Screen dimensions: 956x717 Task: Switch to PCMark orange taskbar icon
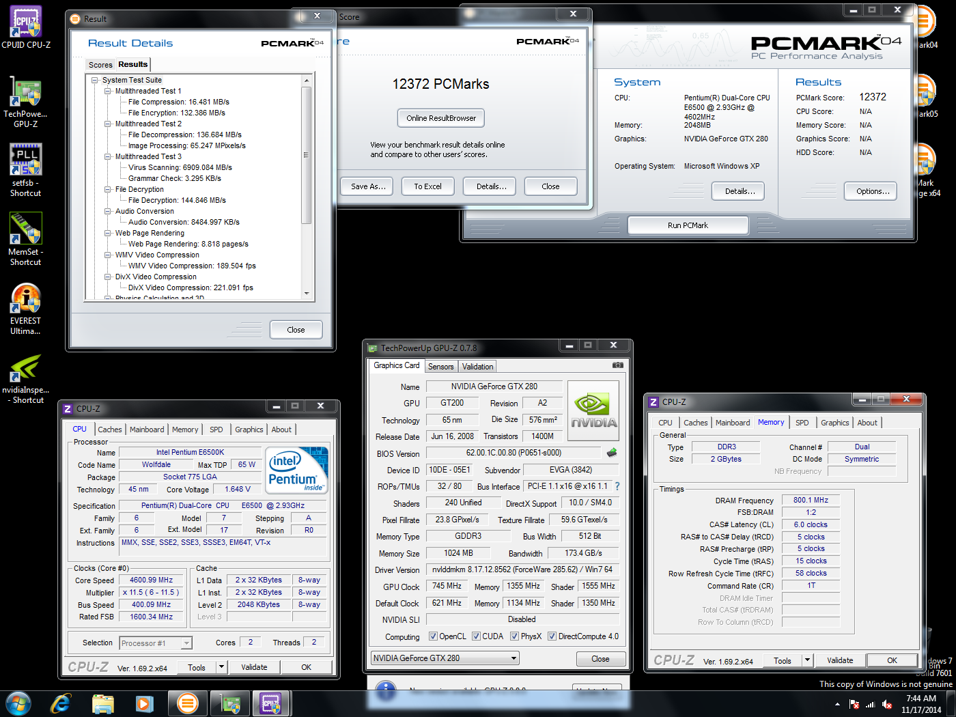click(x=187, y=703)
